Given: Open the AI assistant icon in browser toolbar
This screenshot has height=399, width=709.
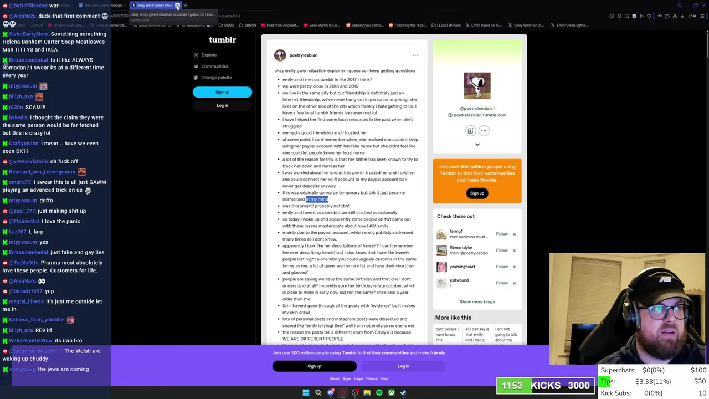Looking at the screenshot, I should (692, 16).
